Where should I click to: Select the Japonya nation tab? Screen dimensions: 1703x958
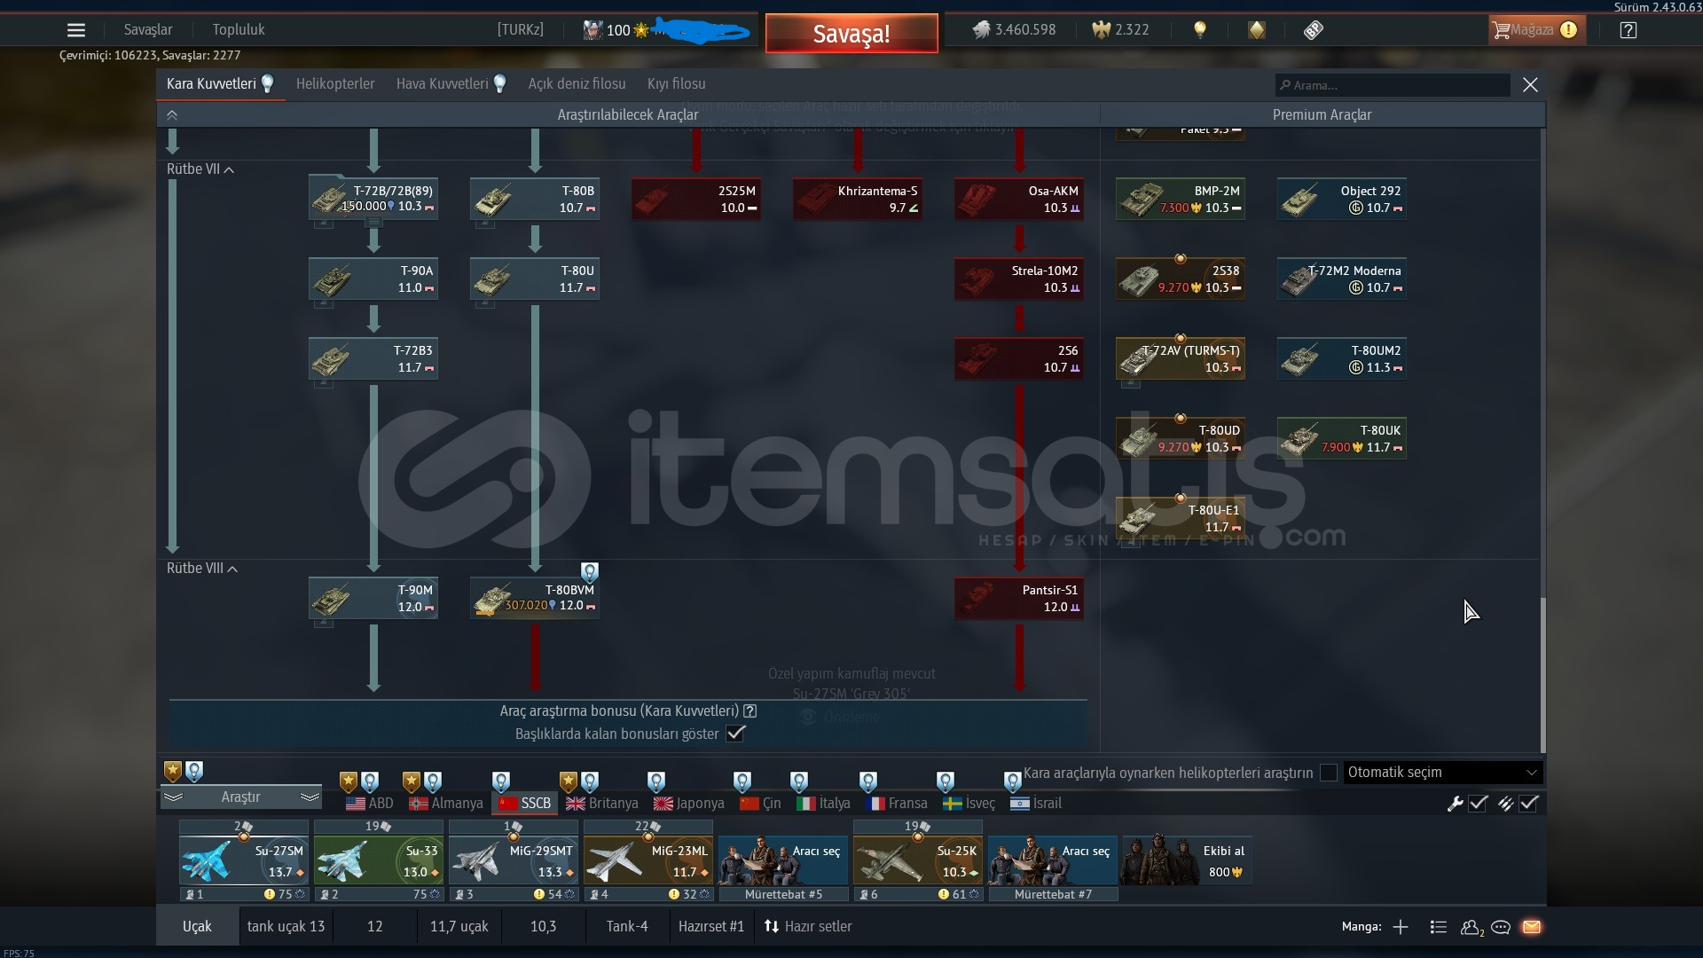(689, 804)
